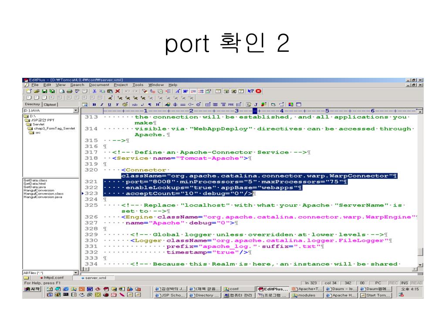Click the Open file icon
The height and width of the screenshot is (334, 446).
[37, 91]
